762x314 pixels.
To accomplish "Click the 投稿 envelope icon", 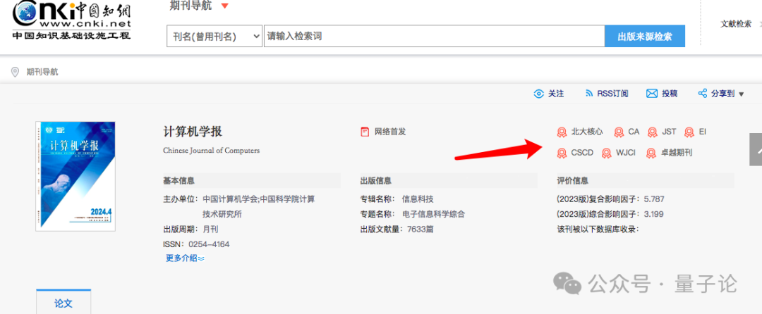I will point(652,94).
